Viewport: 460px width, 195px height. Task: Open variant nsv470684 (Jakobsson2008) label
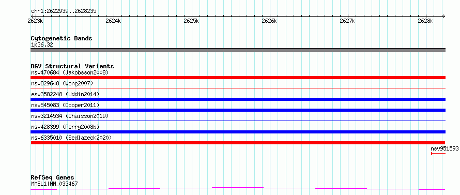point(70,72)
